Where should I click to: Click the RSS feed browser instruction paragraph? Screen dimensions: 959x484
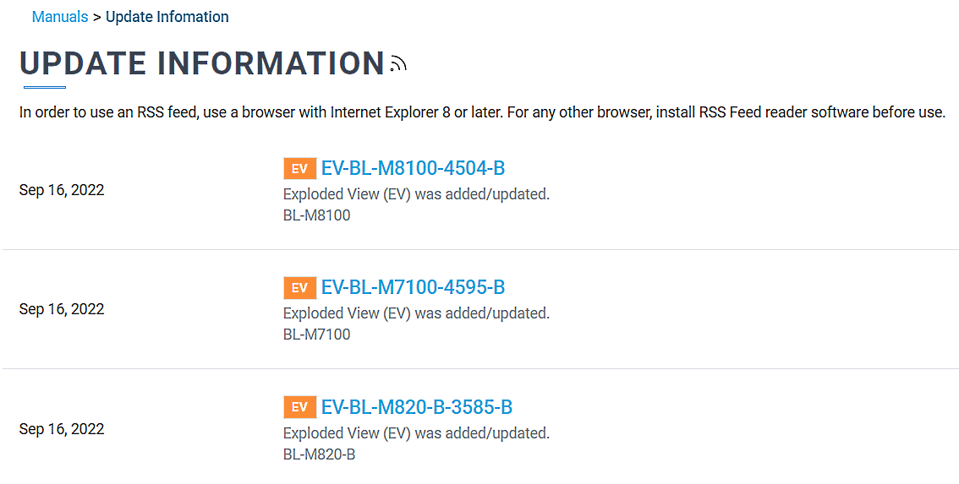coord(482,112)
